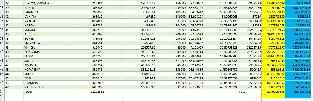Select yellow Nairobi cell 716622.477
This screenshot has width=313, height=101.
point(273,87)
